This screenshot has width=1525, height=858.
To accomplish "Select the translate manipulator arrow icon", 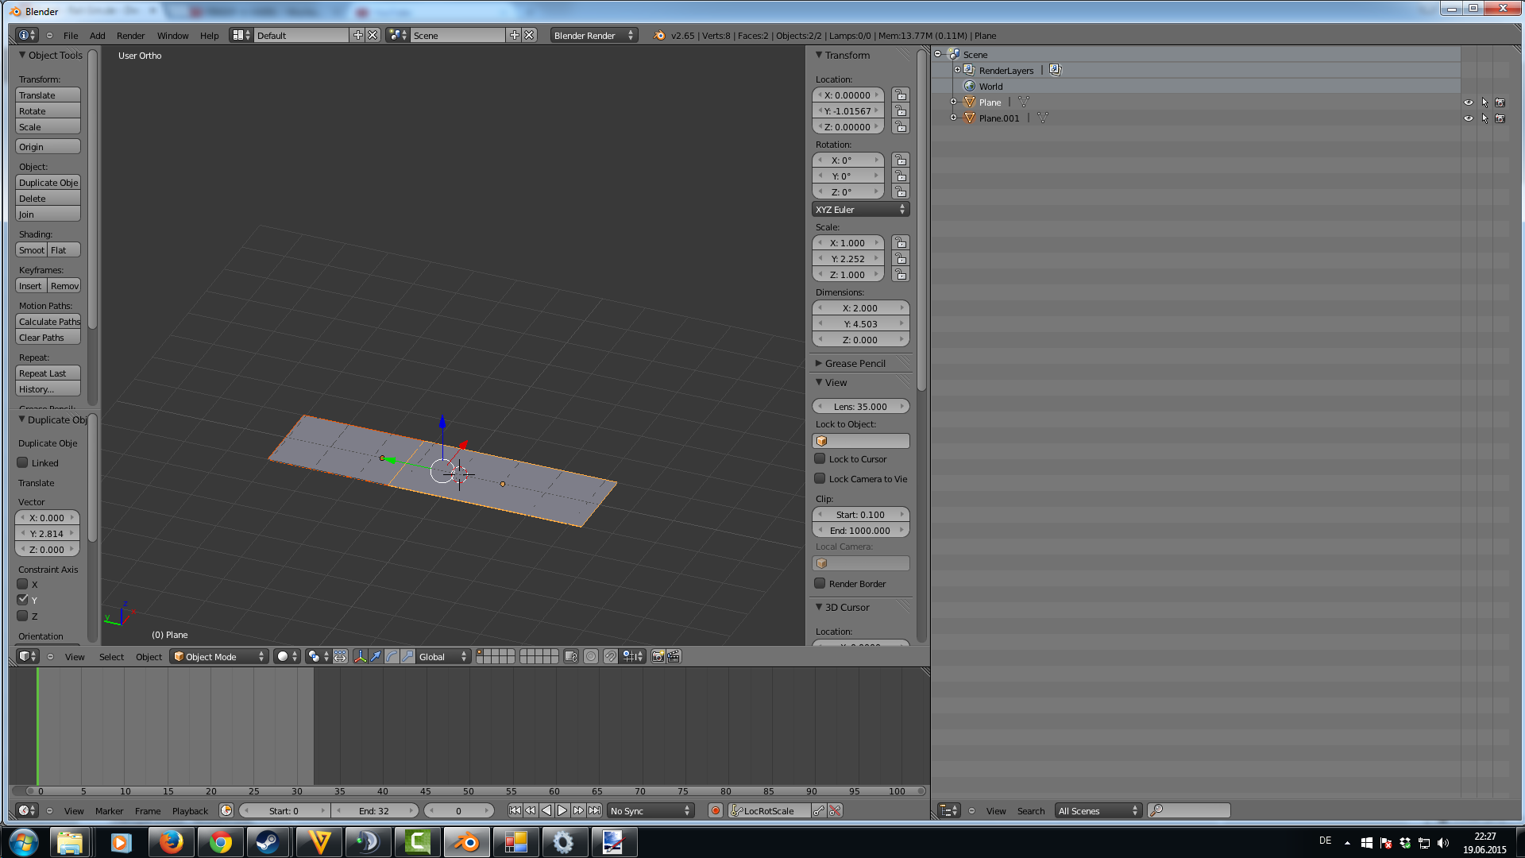I will click(x=376, y=656).
